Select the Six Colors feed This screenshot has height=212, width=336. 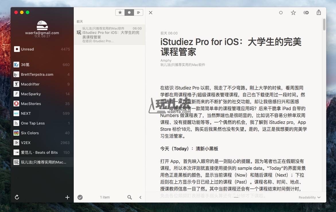42,133
